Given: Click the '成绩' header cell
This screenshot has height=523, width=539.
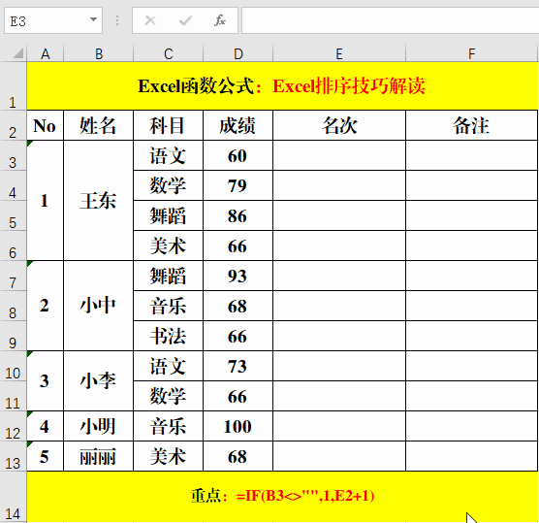Looking at the screenshot, I should 238,125.
